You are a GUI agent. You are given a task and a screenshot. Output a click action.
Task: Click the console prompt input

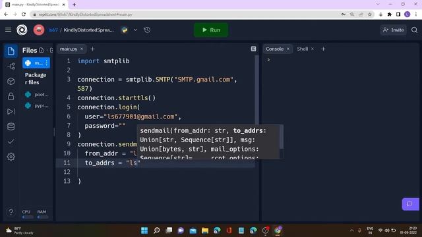268,60
